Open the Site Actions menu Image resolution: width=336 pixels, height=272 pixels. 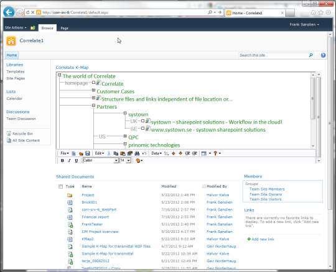(16, 27)
